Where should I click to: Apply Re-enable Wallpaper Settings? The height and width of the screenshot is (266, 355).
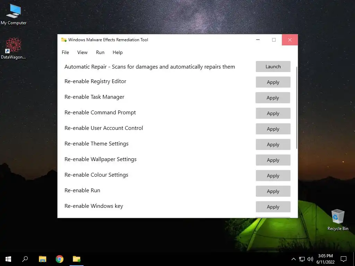273,160
